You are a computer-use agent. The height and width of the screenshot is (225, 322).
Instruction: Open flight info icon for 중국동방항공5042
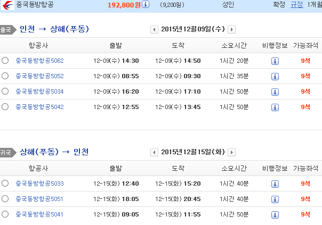point(275,107)
